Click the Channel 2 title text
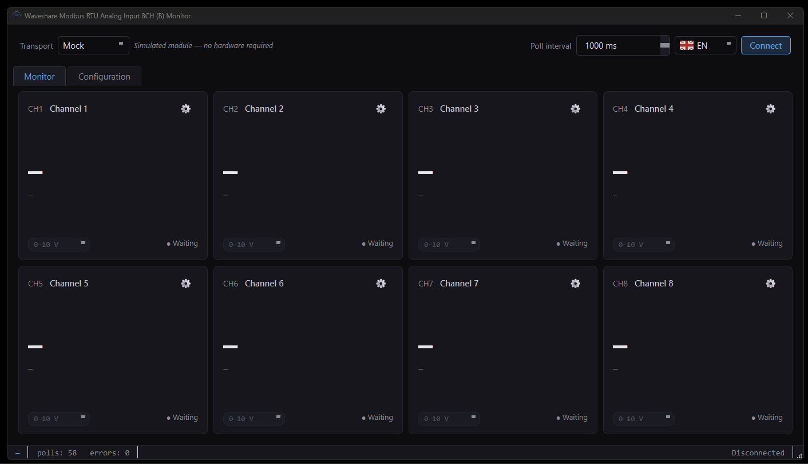 point(264,109)
